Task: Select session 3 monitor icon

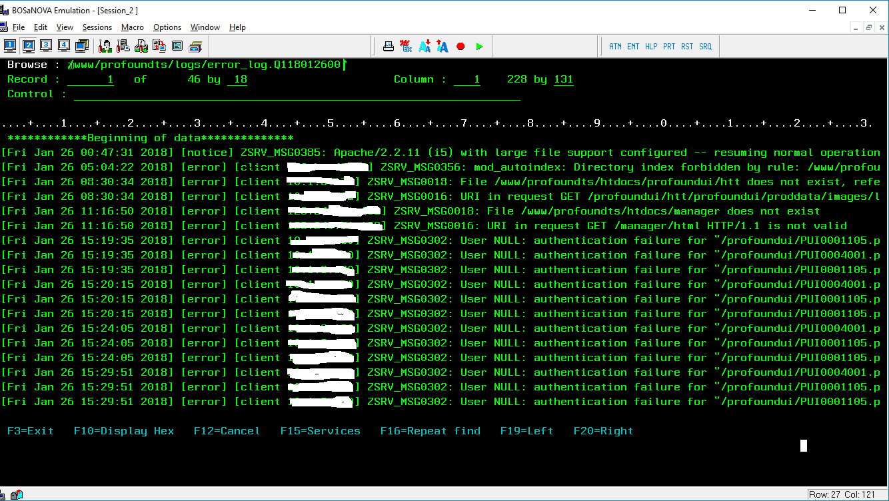Action: (x=46, y=46)
